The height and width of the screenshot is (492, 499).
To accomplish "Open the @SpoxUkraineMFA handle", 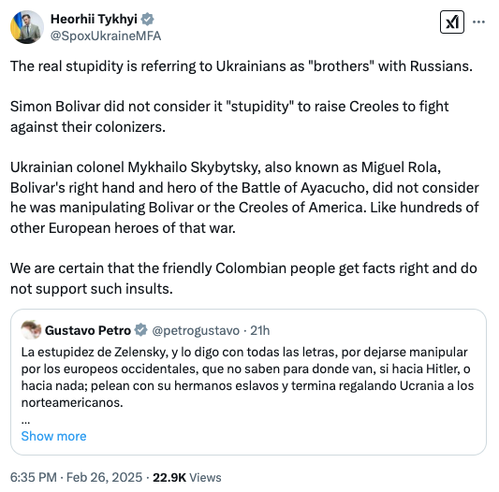I will click(106, 36).
